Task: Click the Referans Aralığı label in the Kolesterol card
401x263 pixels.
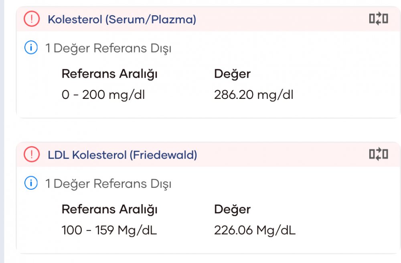Action: pos(109,74)
